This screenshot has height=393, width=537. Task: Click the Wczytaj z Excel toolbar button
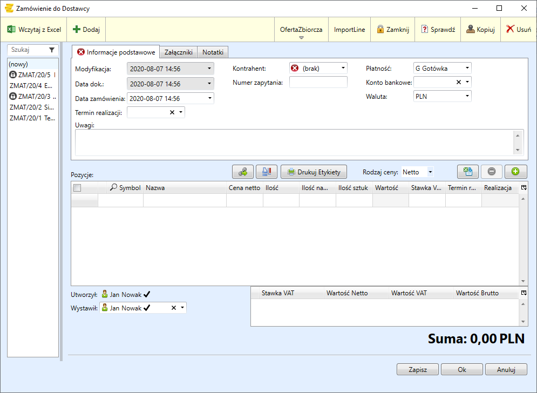34,30
